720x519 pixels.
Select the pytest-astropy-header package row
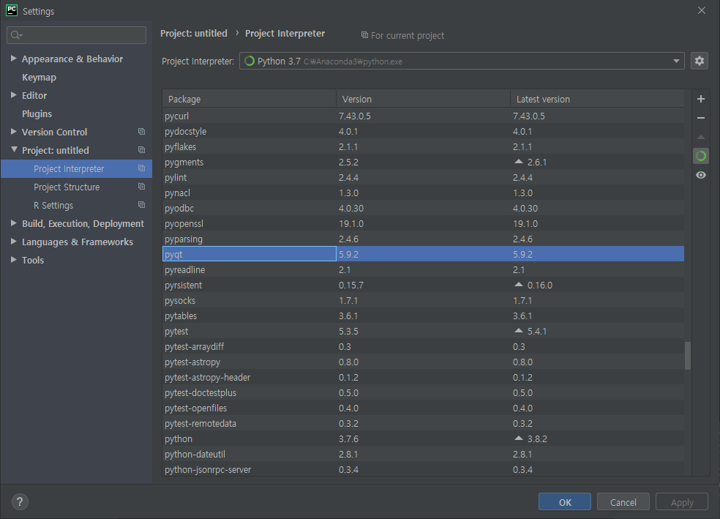424,377
